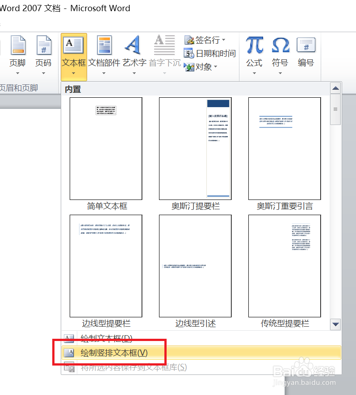Open the Signature Line (签名行) dropdown arrow
Viewport: 356px width, 395px height.
pyautogui.click(x=223, y=40)
